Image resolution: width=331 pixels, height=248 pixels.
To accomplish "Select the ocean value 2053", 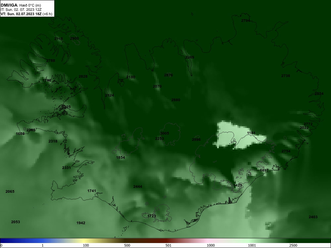I will tap(16, 222).
